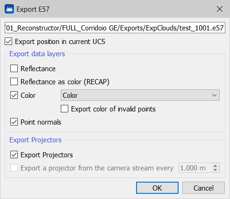Confirm the export with OK
230x199 pixels.
[157, 188]
